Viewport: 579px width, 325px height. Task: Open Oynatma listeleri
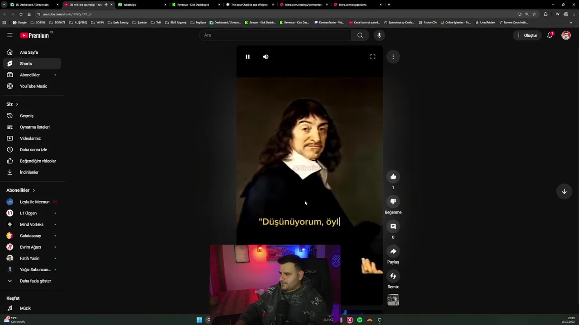point(32,127)
